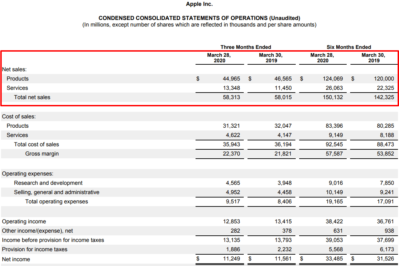The width and height of the screenshot is (399, 266).
Task: Select Research and development value 7,850
Action: [x=387, y=183]
